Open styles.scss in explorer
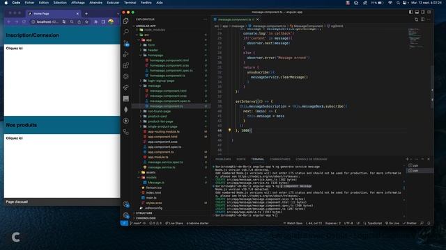 153,203
